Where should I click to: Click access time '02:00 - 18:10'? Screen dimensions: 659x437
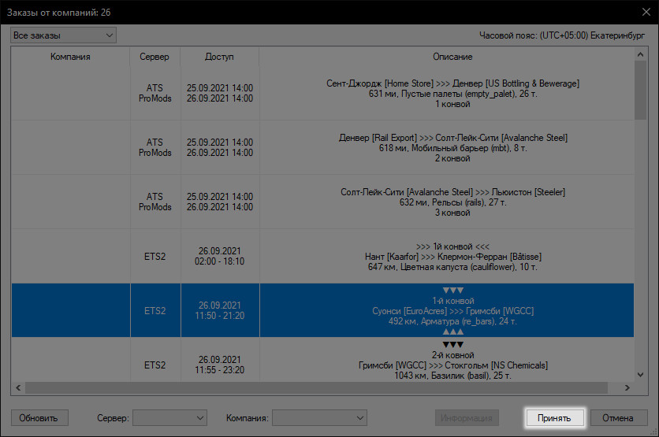coord(219,261)
